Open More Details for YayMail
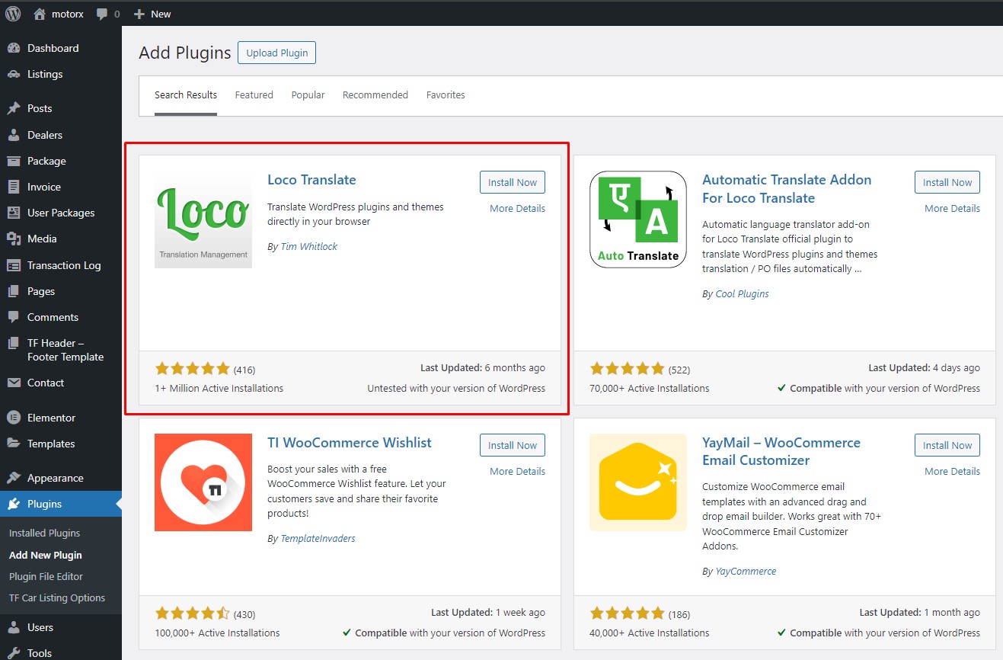 click(x=953, y=471)
